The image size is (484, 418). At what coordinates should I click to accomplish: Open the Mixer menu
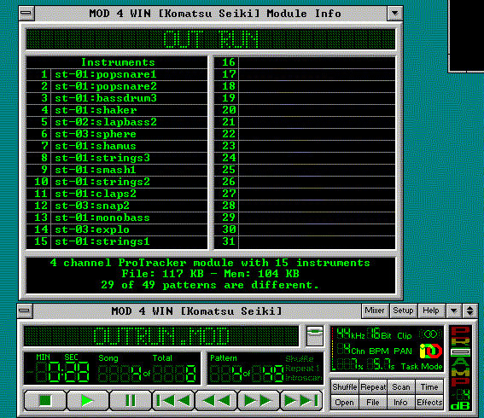point(375,311)
